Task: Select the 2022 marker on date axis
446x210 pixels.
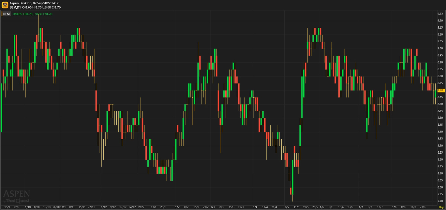Action: [141, 207]
